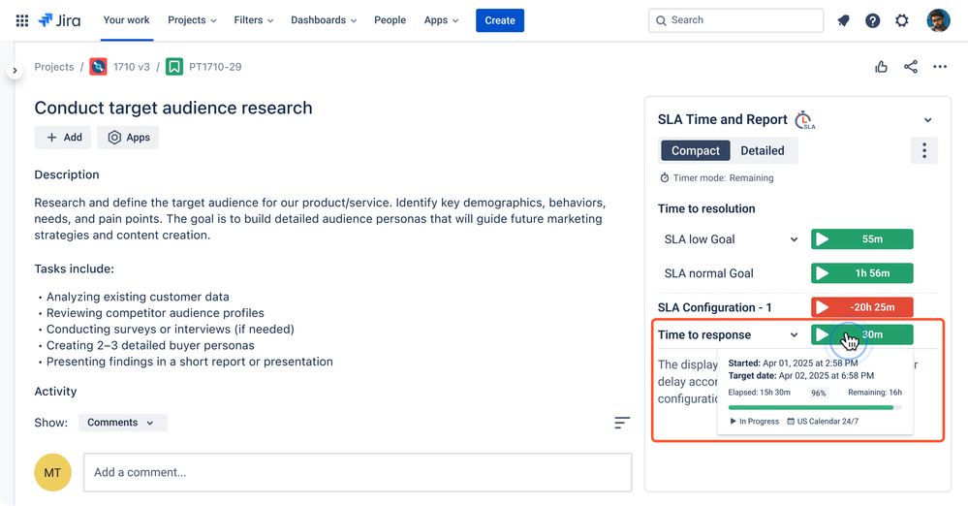968x506 pixels.
Task: Click the play icon on SLA low Goal
Action: (823, 239)
